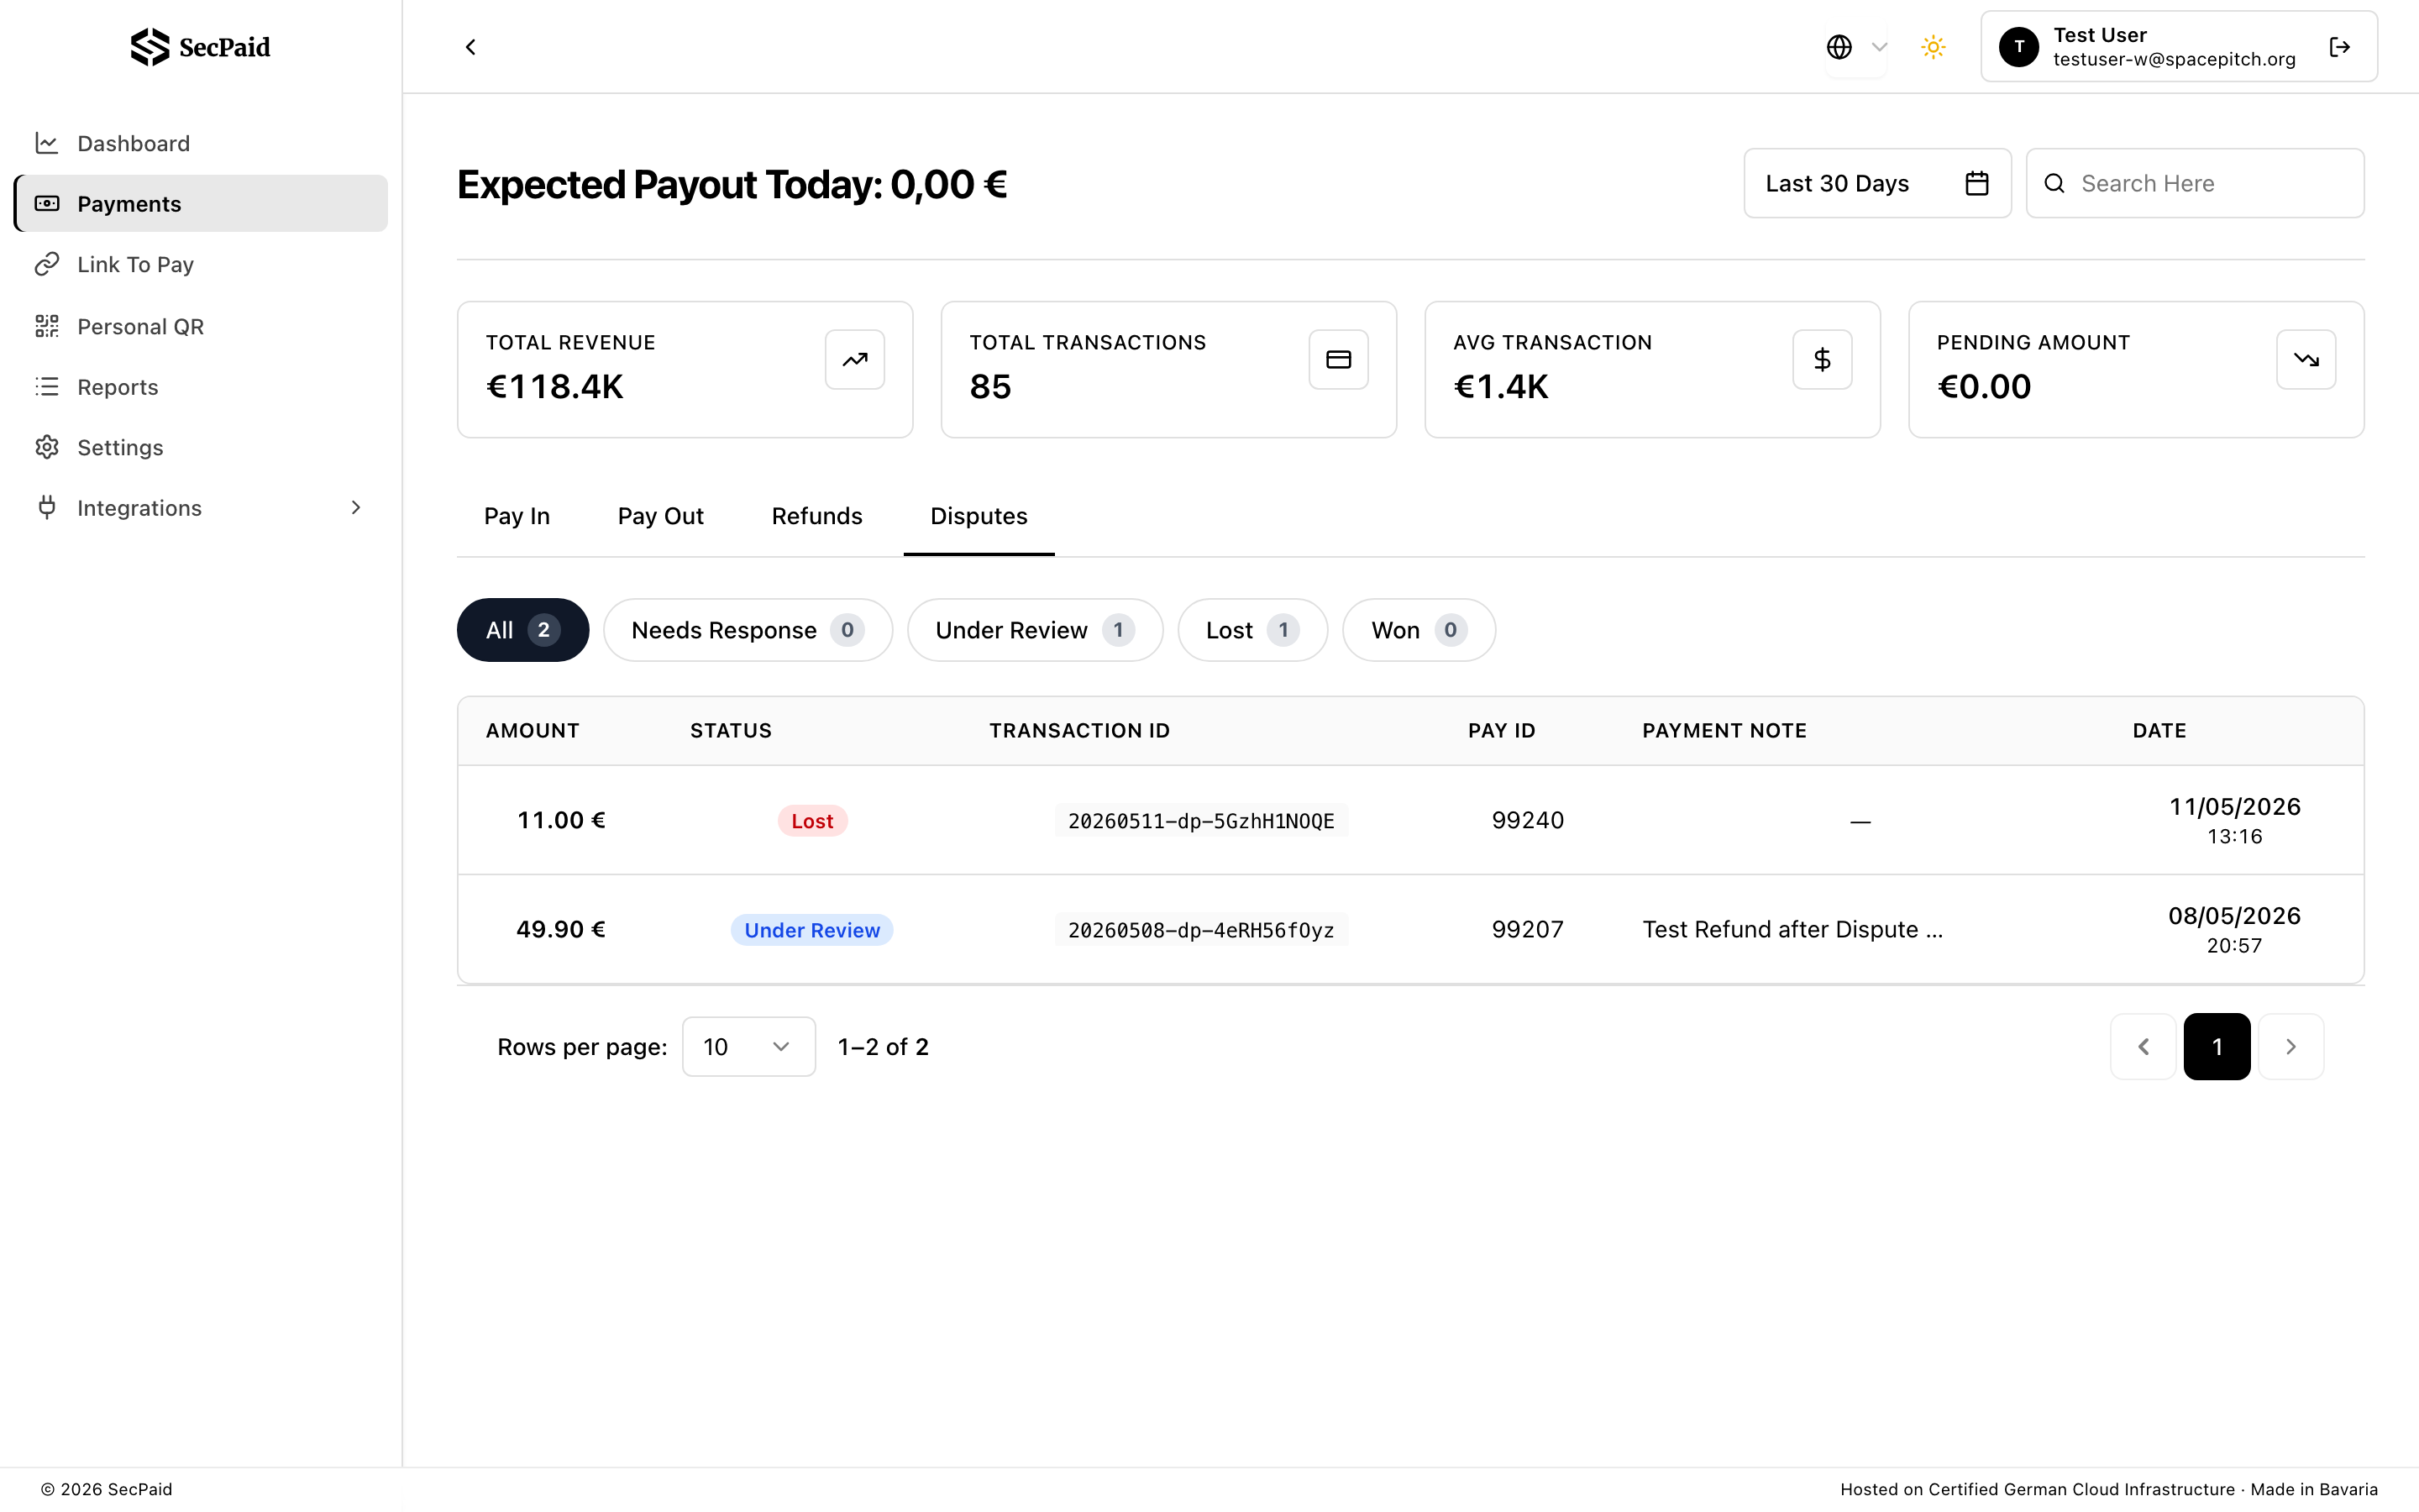2419x1512 pixels.
Task: Click the 11.00 € amount cell
Action: point(561,820)
